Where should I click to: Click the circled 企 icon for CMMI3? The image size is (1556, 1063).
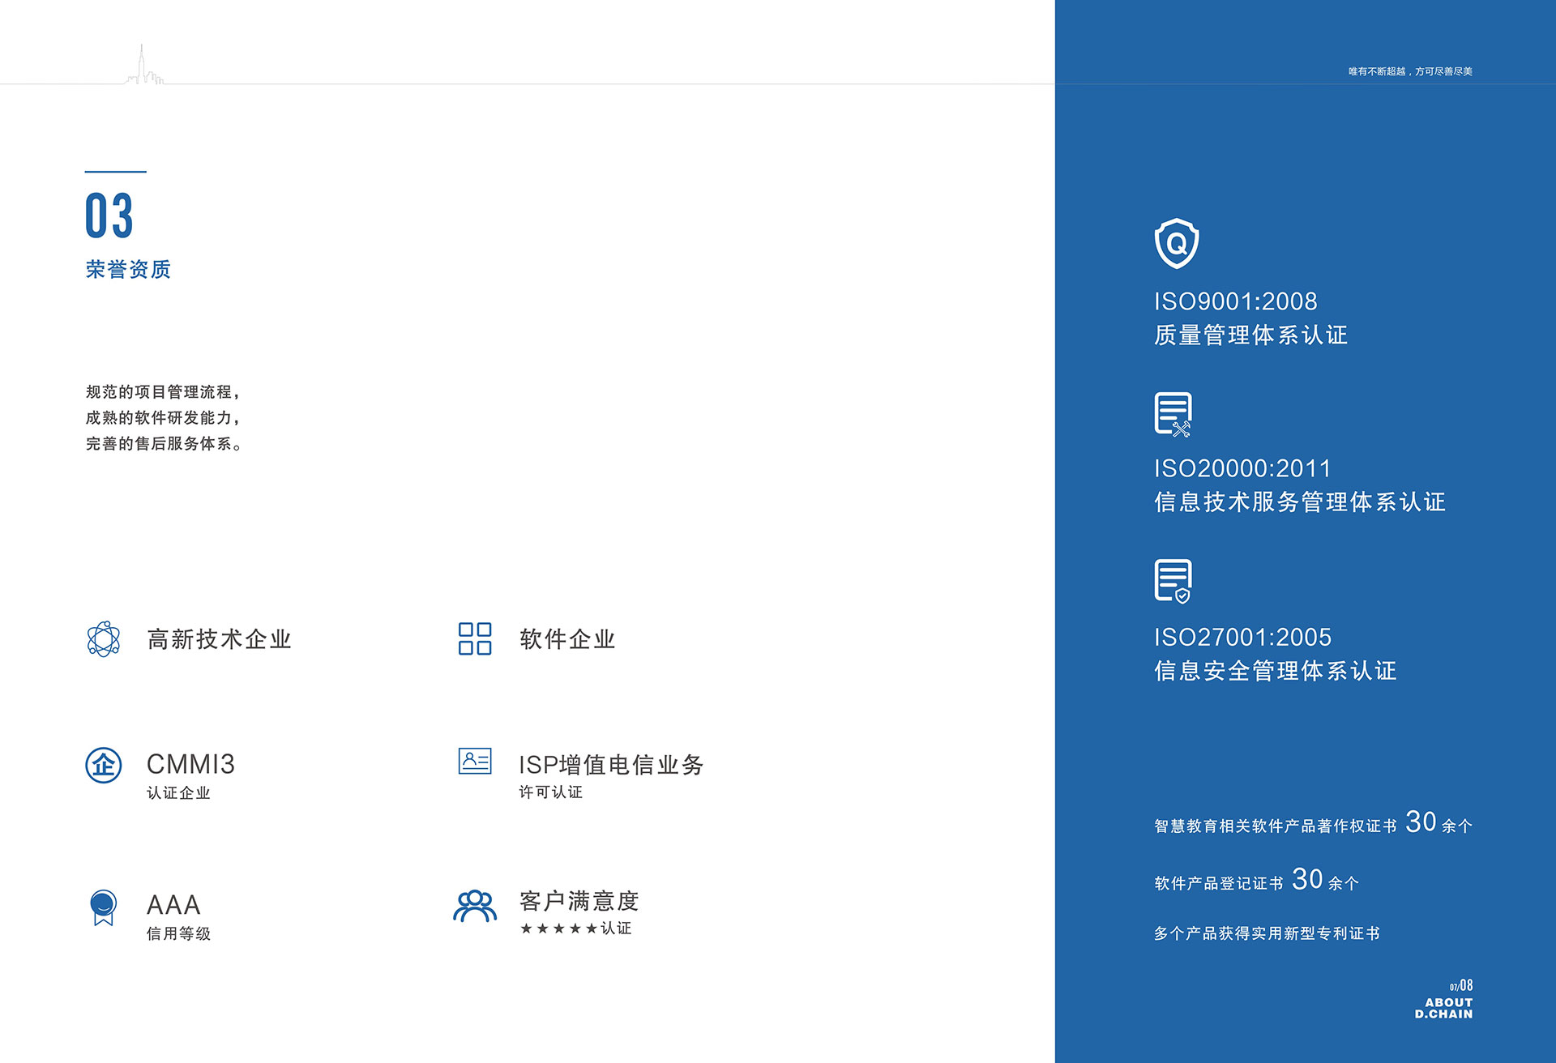click(x=104, y=765)
